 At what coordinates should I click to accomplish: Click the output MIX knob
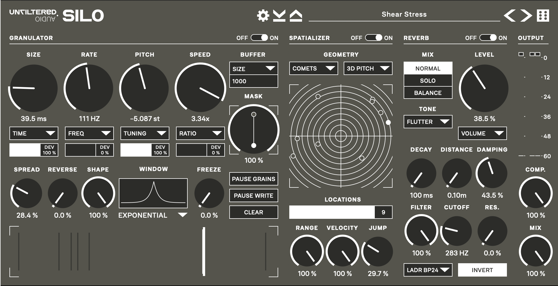536,252
